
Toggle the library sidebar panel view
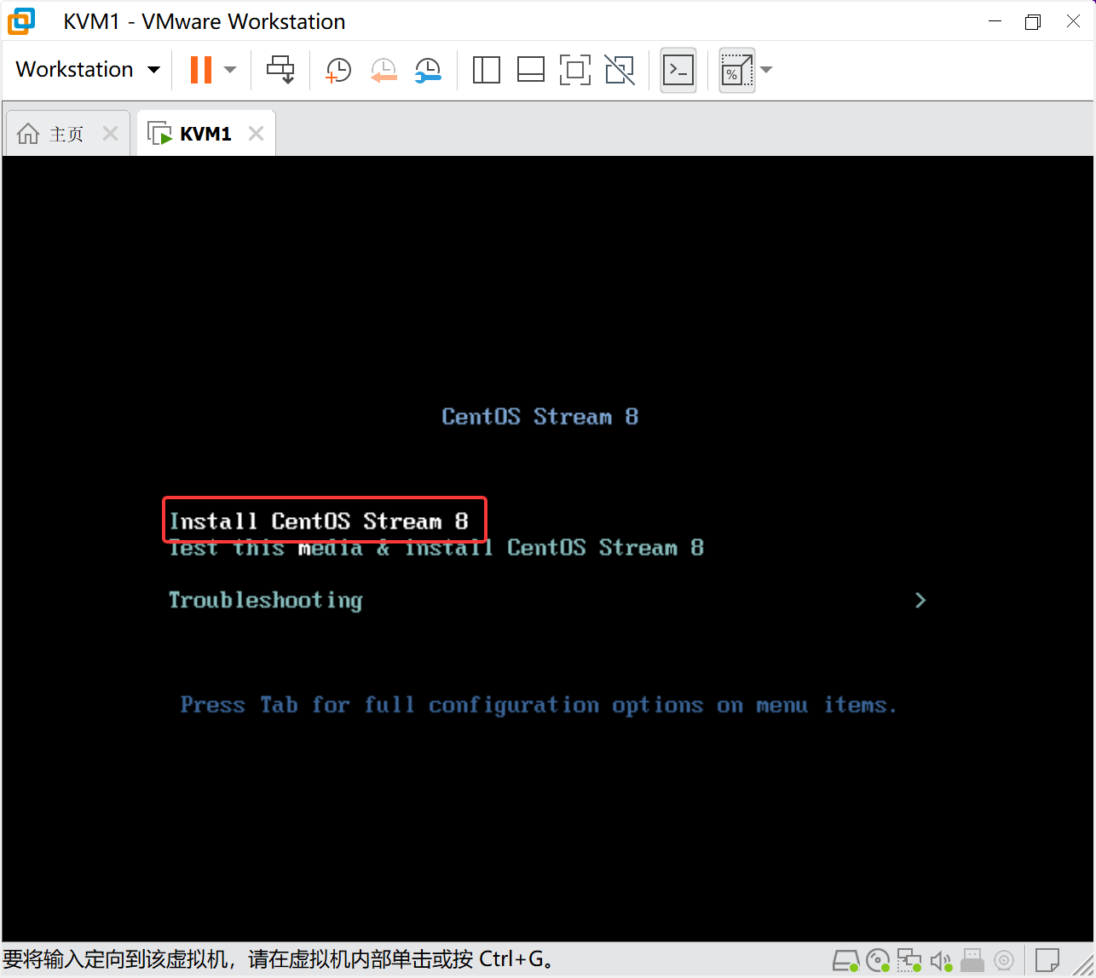coord(487,70)
